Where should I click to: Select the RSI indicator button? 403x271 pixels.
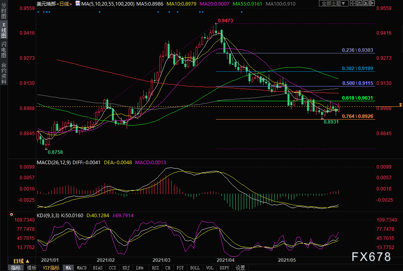point(155,268)
